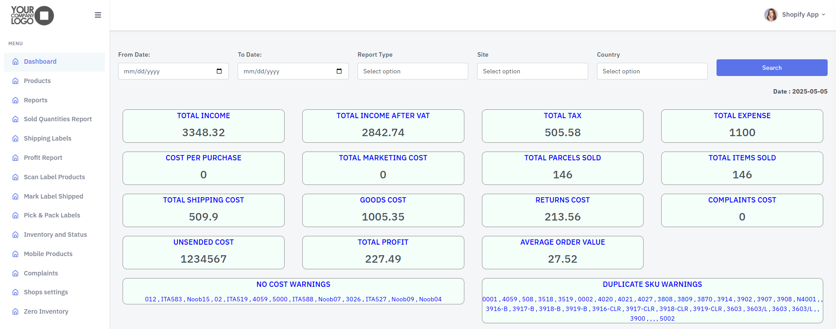836x329 pixels.
Task: Click the Complaints sidebar icon
Action: coord(15,273)
